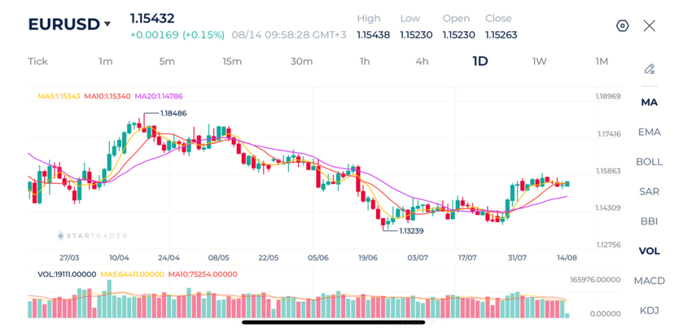The width and height of the screenshot is (683, 328).
Task: Switch sub-chart to MACD
Action: pos(650,281)
